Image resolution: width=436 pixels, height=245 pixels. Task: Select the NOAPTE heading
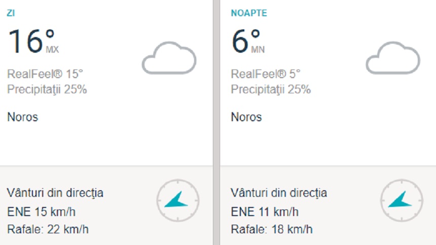point(249,14)
